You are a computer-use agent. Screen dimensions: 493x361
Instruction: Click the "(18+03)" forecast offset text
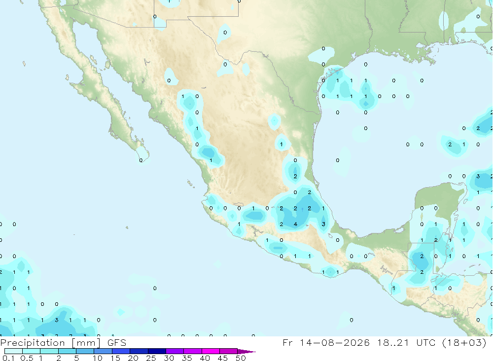click(464, 342)
